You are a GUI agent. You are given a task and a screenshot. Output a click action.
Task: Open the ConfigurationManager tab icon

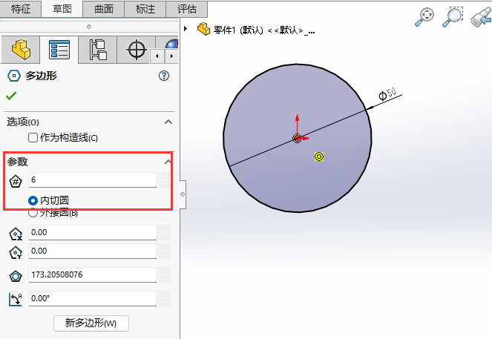98,50
